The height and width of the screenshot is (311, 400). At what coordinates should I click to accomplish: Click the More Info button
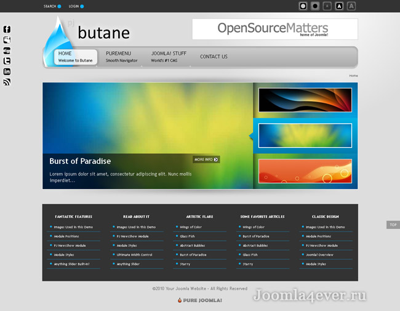(206, 160)
